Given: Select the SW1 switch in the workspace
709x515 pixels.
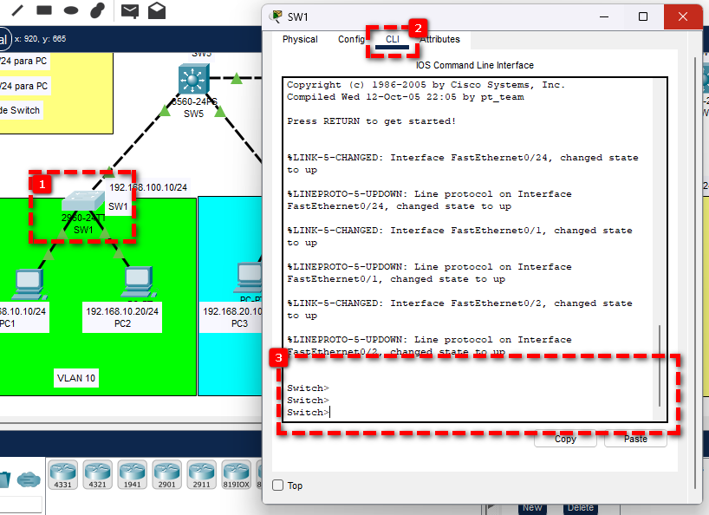Looking at the screenshot, I should point(83,201).
